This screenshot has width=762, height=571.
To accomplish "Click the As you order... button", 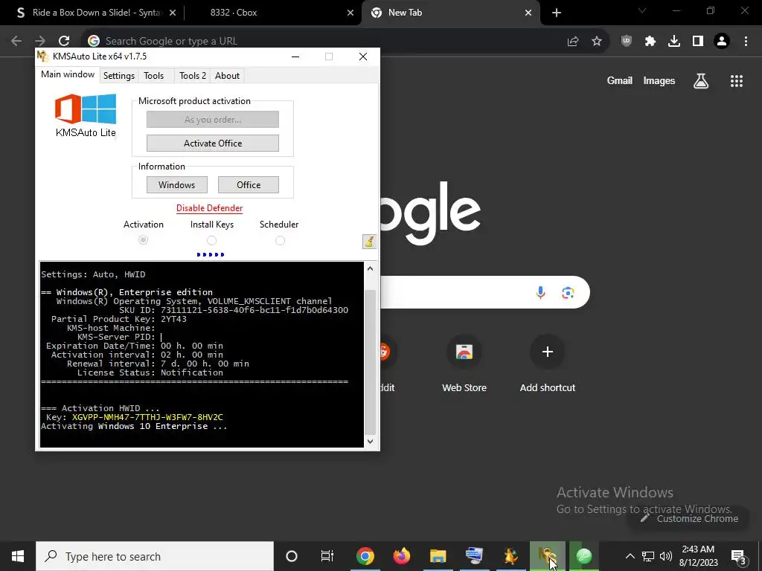I will click(x=213, y=120).
